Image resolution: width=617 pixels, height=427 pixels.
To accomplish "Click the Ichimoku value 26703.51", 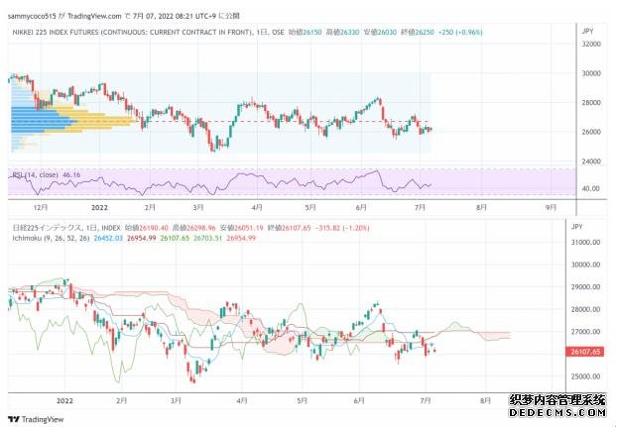I will pyautogui.click(x=208, y=238).
